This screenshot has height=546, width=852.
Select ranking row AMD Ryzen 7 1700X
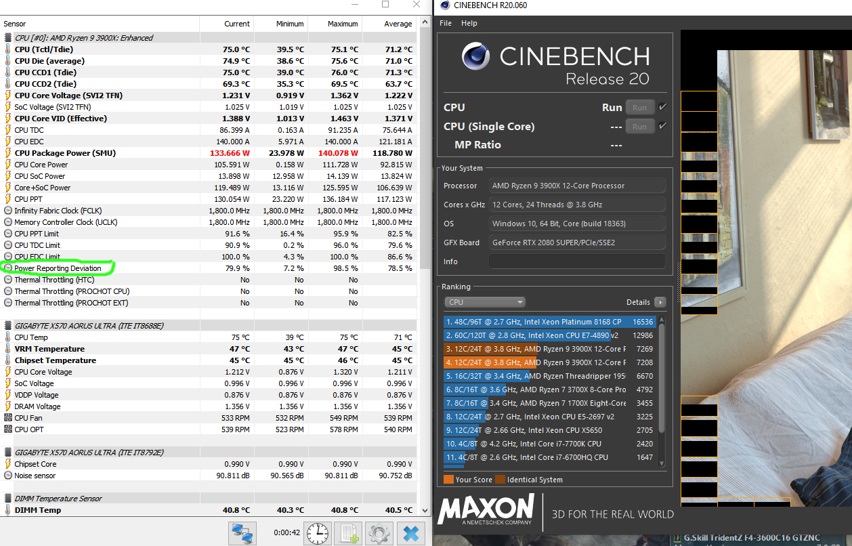(x=549, y=403)
